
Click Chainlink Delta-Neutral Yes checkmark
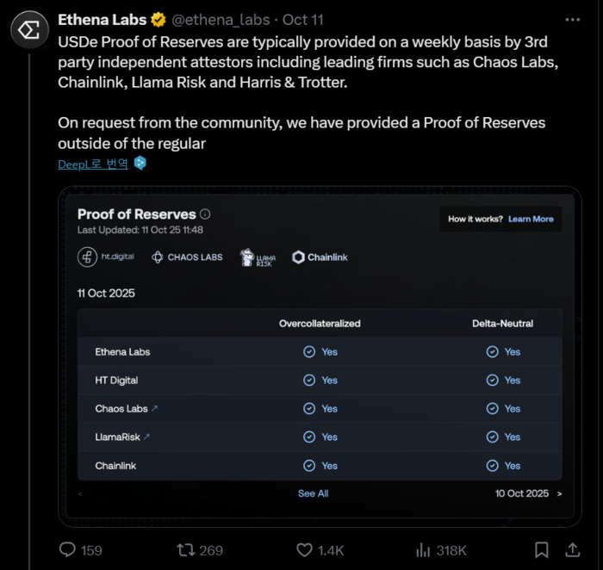(492, 466)
